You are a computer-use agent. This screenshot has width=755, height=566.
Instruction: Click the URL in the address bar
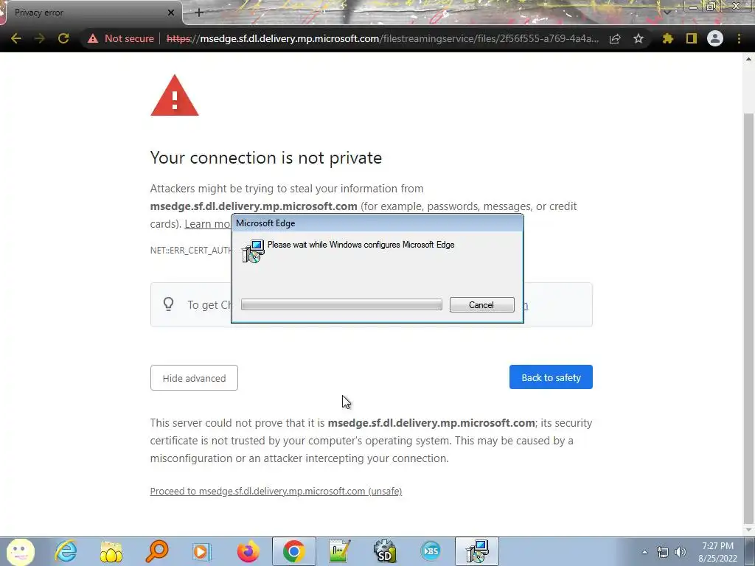click(383, 38)
